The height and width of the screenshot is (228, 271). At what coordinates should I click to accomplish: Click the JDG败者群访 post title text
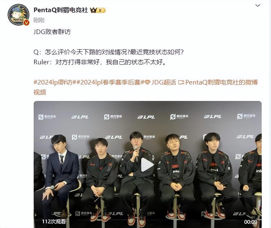coord(52,32)
